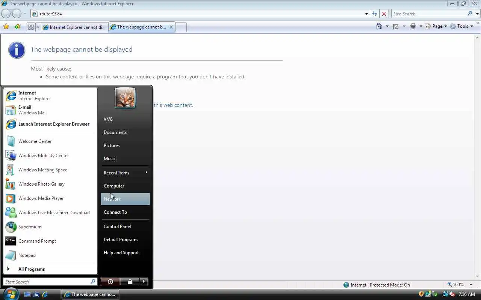Open the zoom level dropdown arrow
Viewport: 481px width, 300px height.
tap(471, 285)
